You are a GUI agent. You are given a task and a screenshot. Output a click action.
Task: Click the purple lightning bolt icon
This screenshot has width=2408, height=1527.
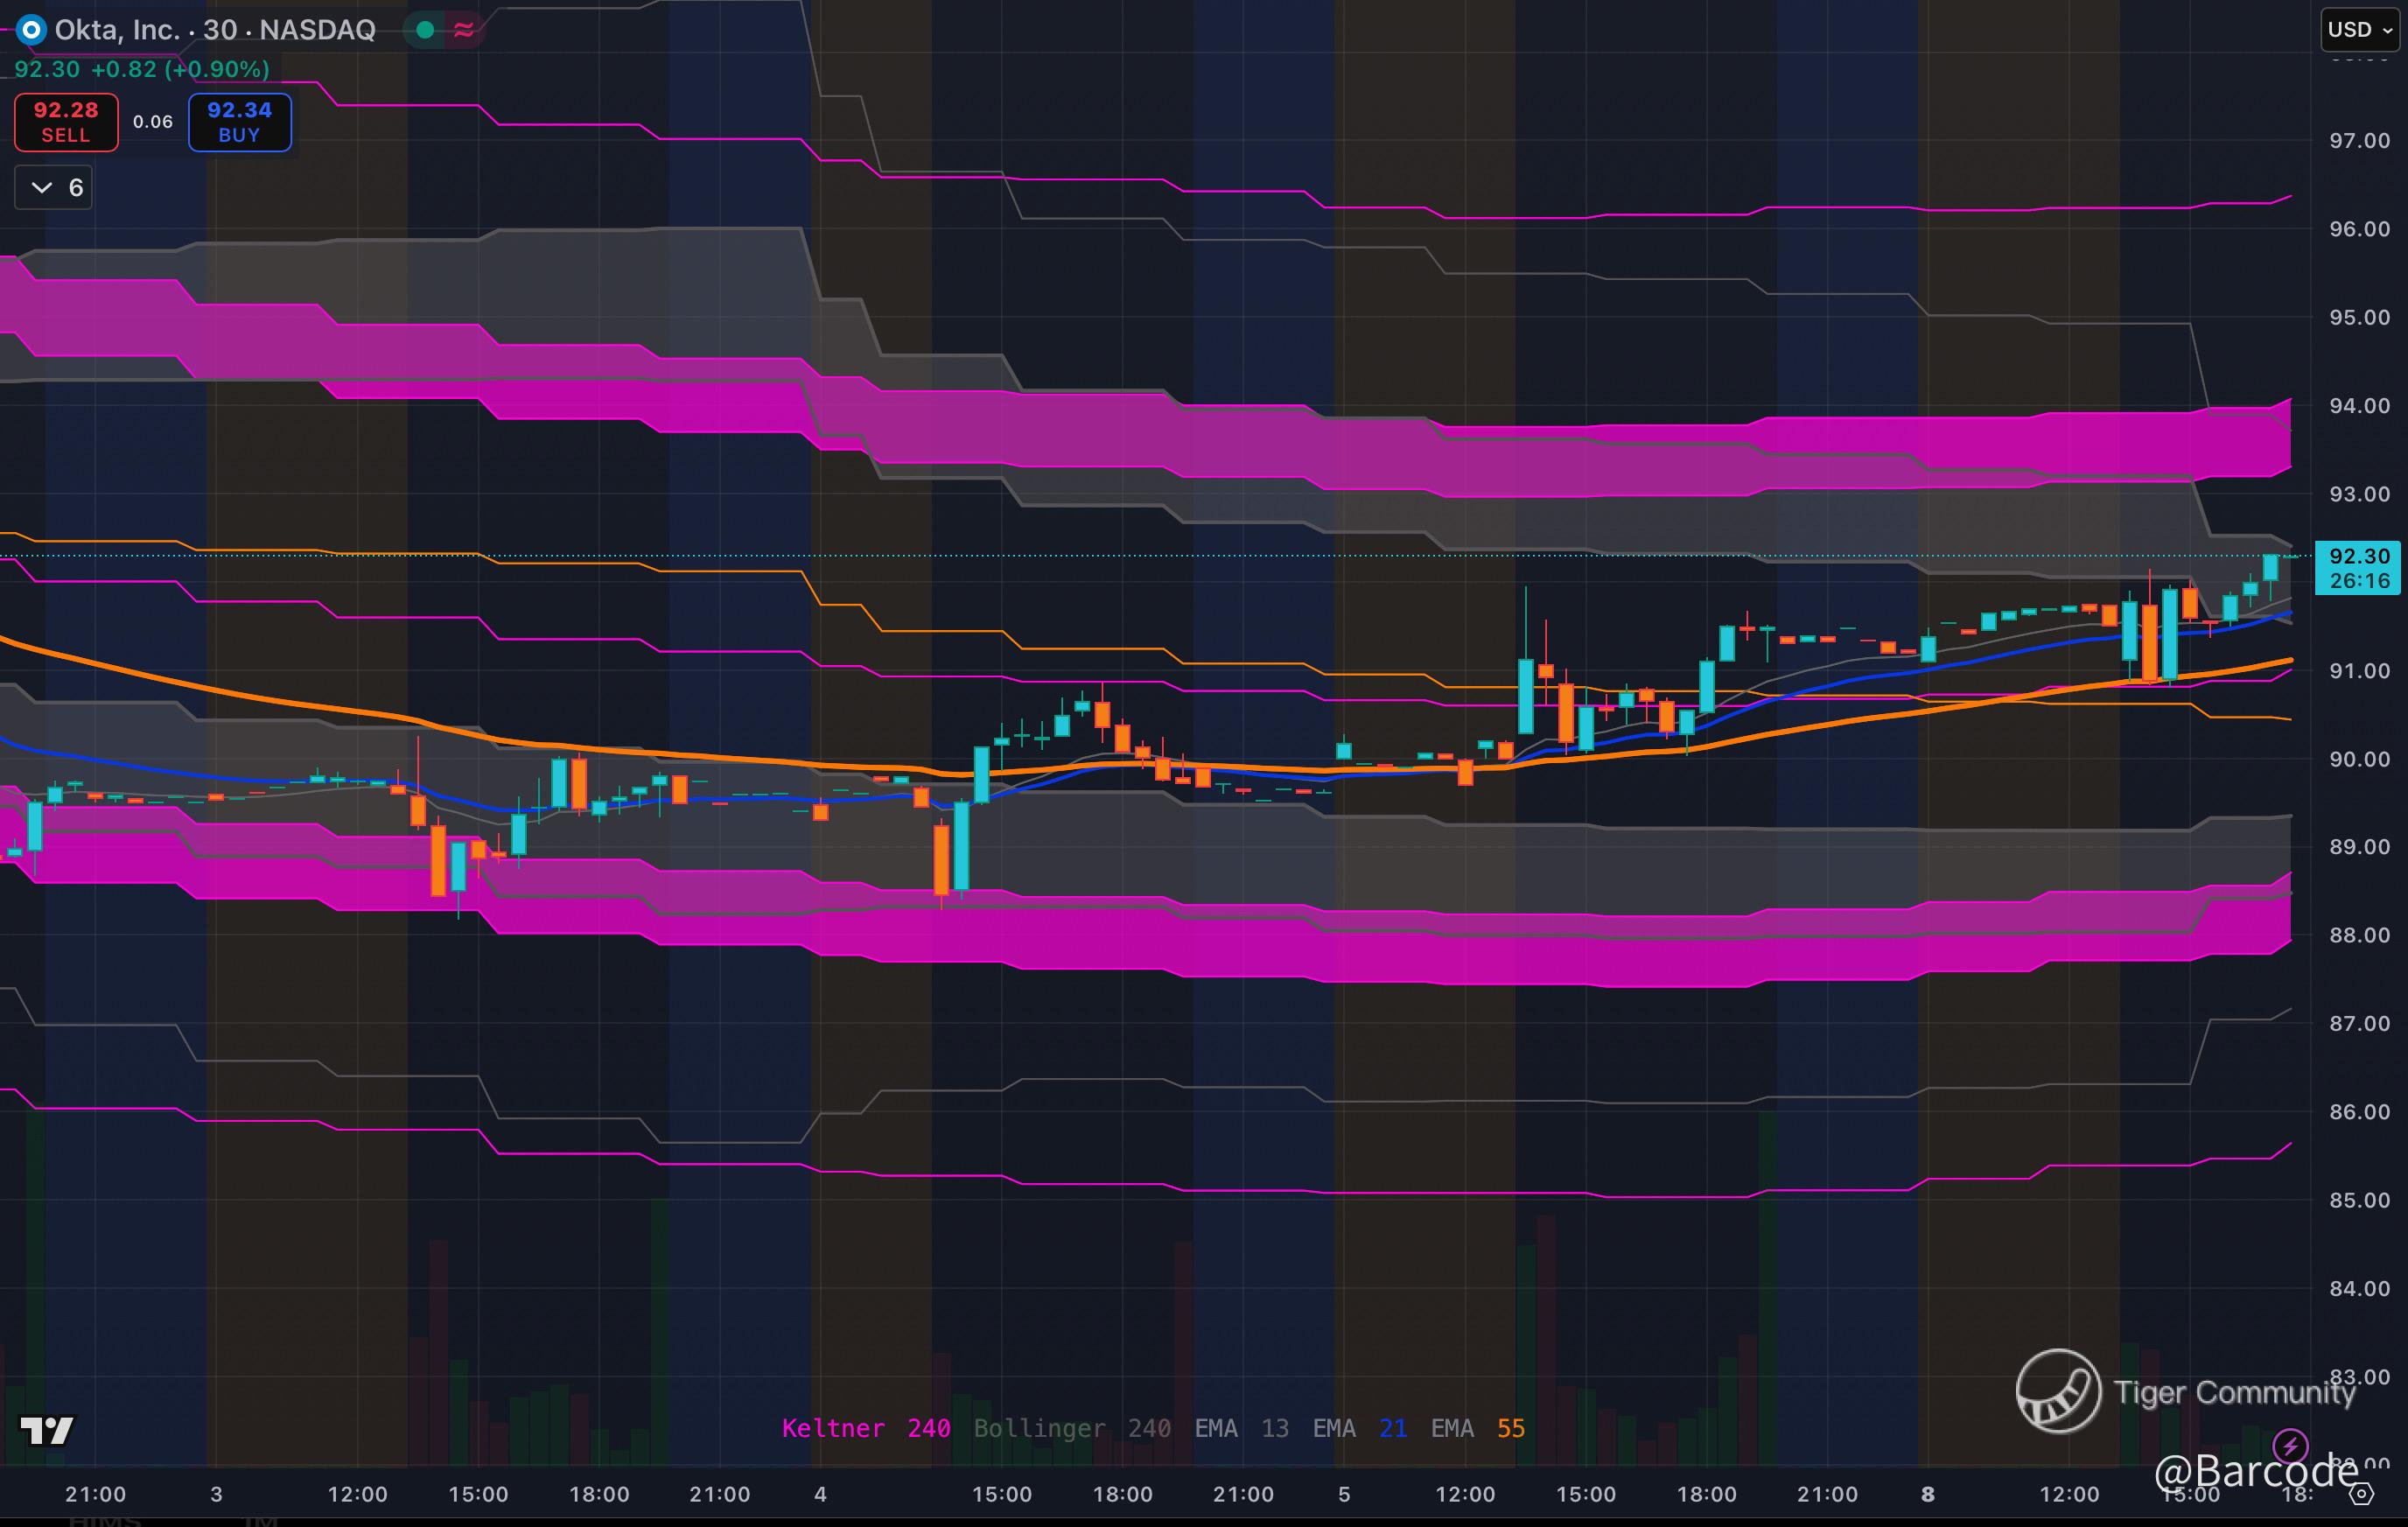tap(2289, 1445)
